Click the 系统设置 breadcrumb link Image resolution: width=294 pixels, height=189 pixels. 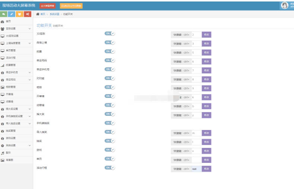tap(54, 14)
